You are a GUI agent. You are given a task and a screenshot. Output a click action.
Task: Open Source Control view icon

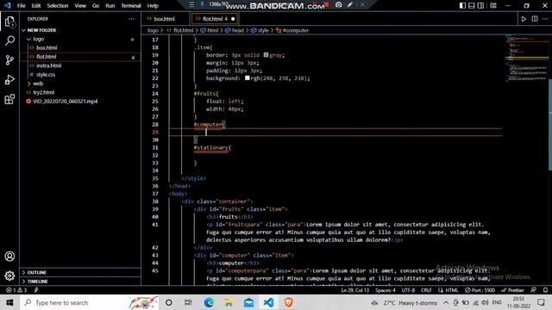point(9,60)
